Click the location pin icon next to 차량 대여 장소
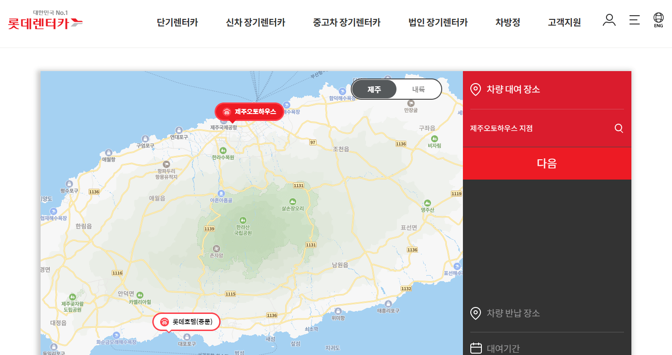 (x=476, y=90)
